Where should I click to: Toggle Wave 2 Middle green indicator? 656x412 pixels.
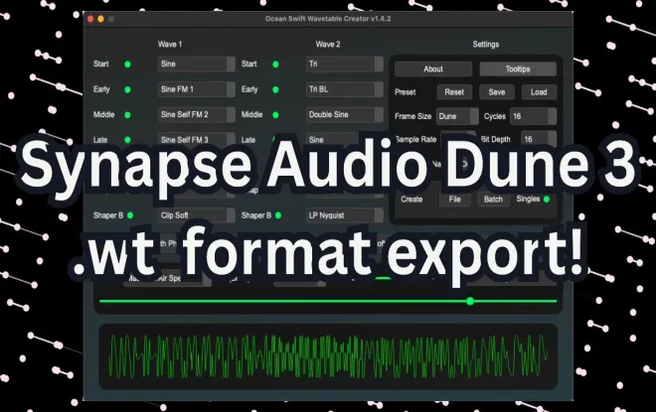coord(275,115)
